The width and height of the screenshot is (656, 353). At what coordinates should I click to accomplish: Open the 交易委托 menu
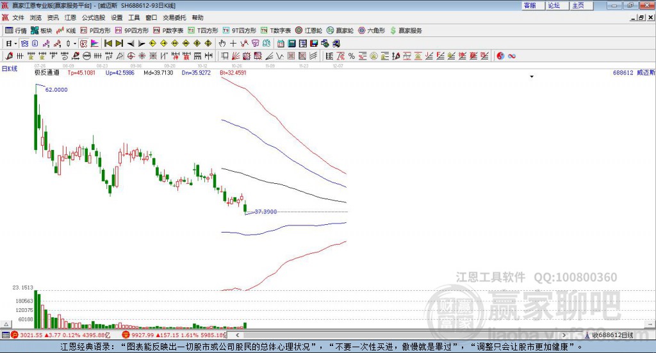[174, 17]
